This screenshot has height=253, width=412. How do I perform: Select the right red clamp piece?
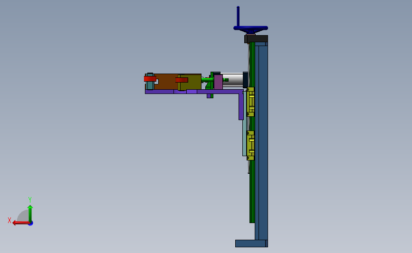(182, 80)
